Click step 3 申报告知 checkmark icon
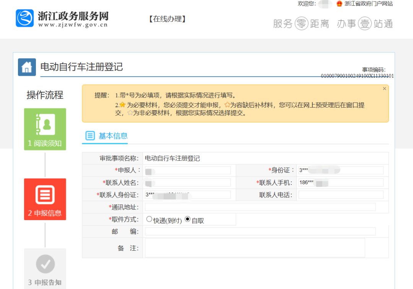 pos(45,264)
